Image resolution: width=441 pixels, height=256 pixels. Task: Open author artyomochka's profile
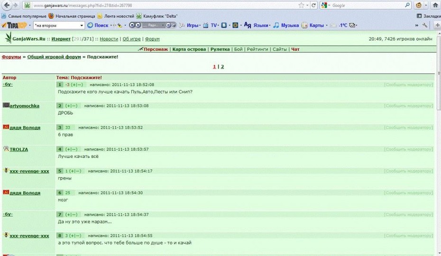(x=25, y=106)
